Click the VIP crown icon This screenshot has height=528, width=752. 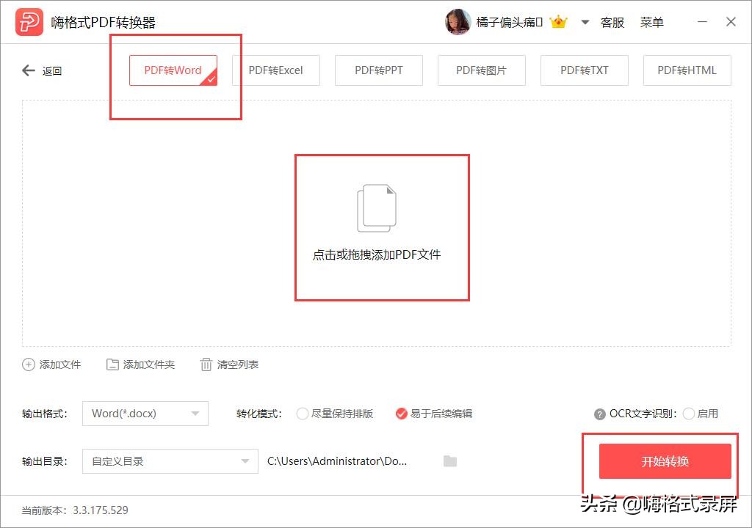click(x=559, y=22)
